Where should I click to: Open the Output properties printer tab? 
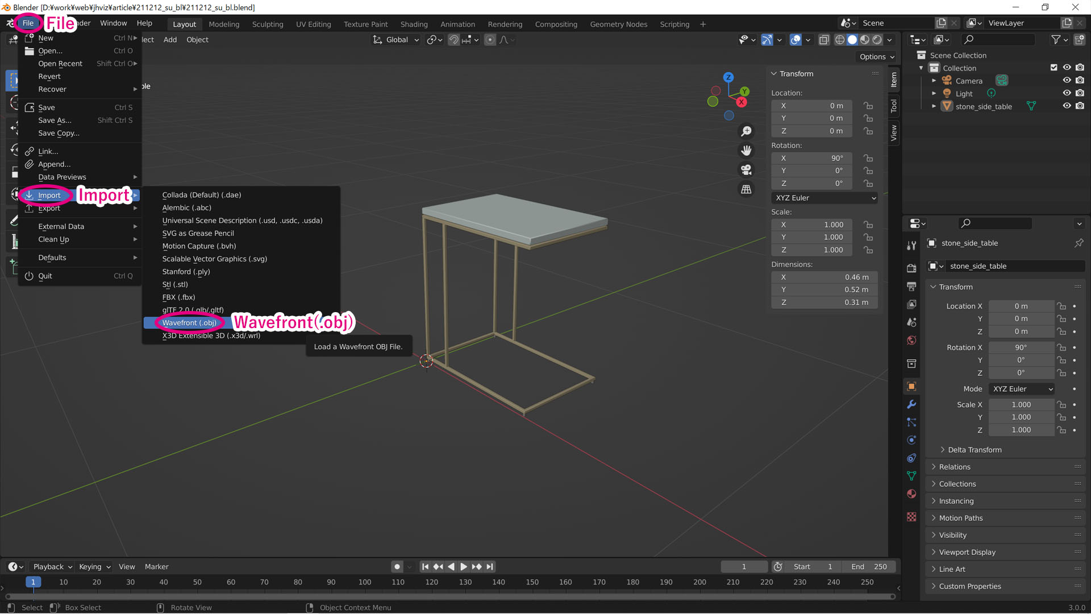click(x=911, y=286)
